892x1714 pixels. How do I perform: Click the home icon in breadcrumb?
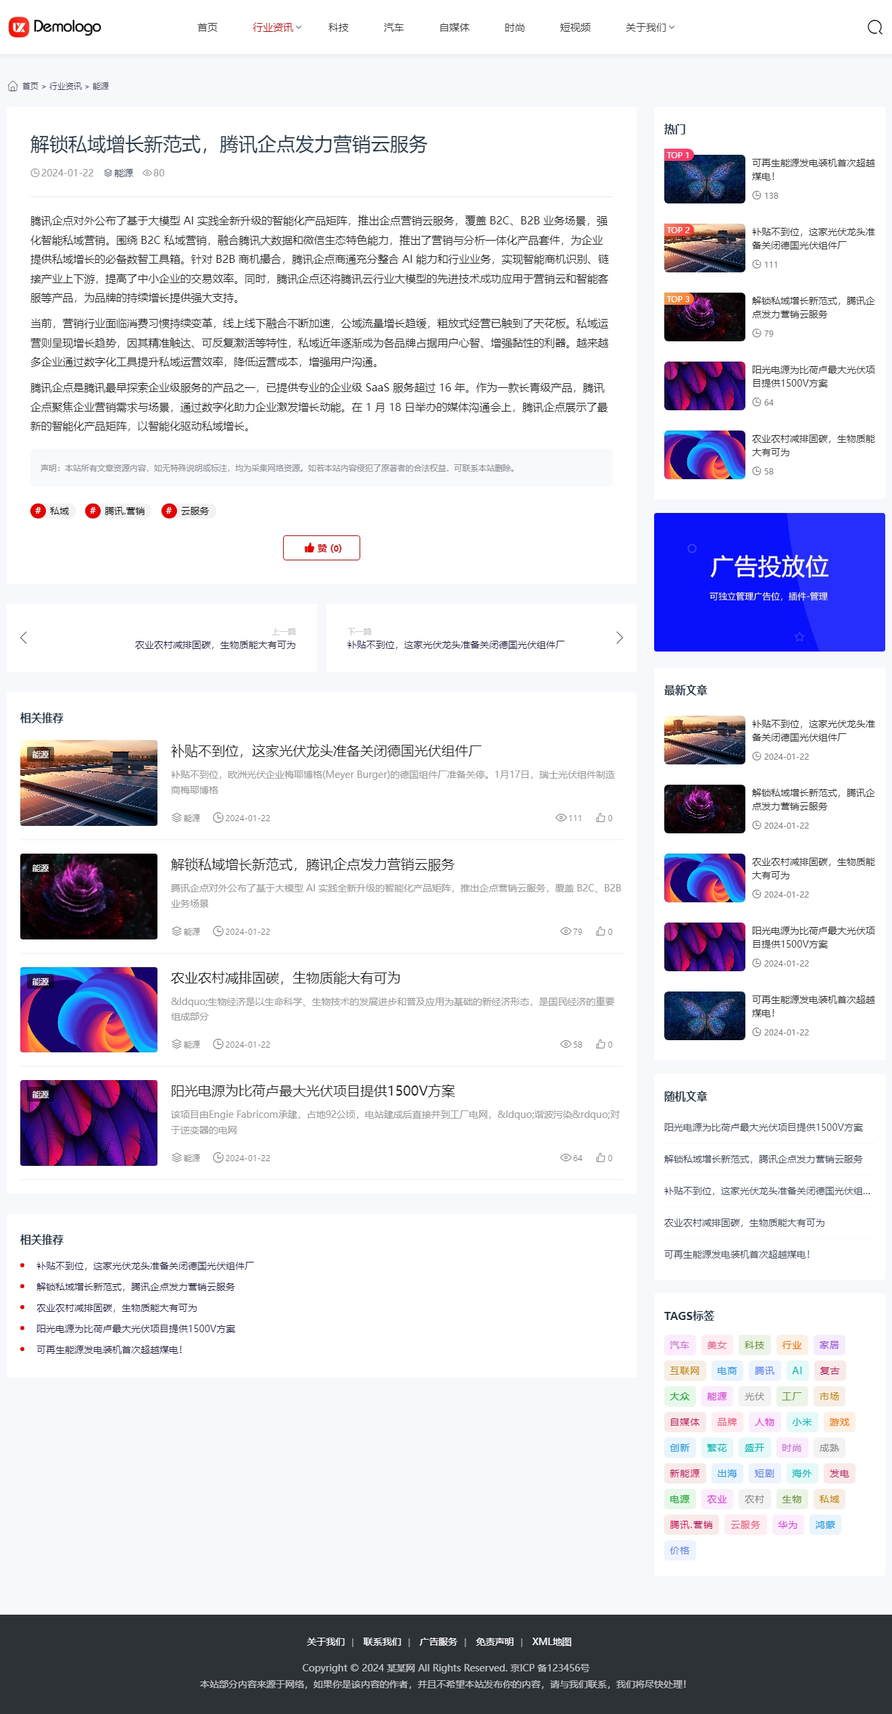pyautogui.click(x=13, y=86)
